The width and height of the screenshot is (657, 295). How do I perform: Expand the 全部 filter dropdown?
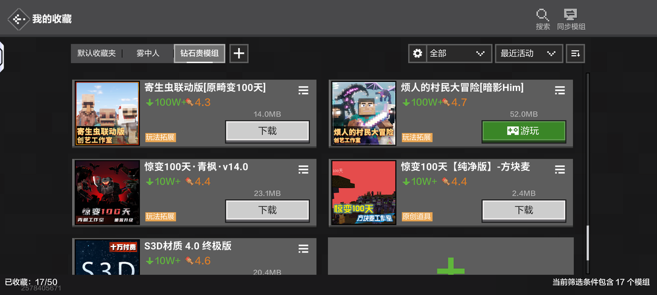point(459,53)
